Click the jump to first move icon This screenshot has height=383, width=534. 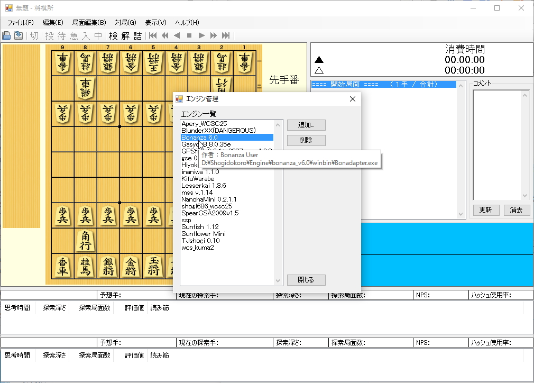[x=153, y=35]
